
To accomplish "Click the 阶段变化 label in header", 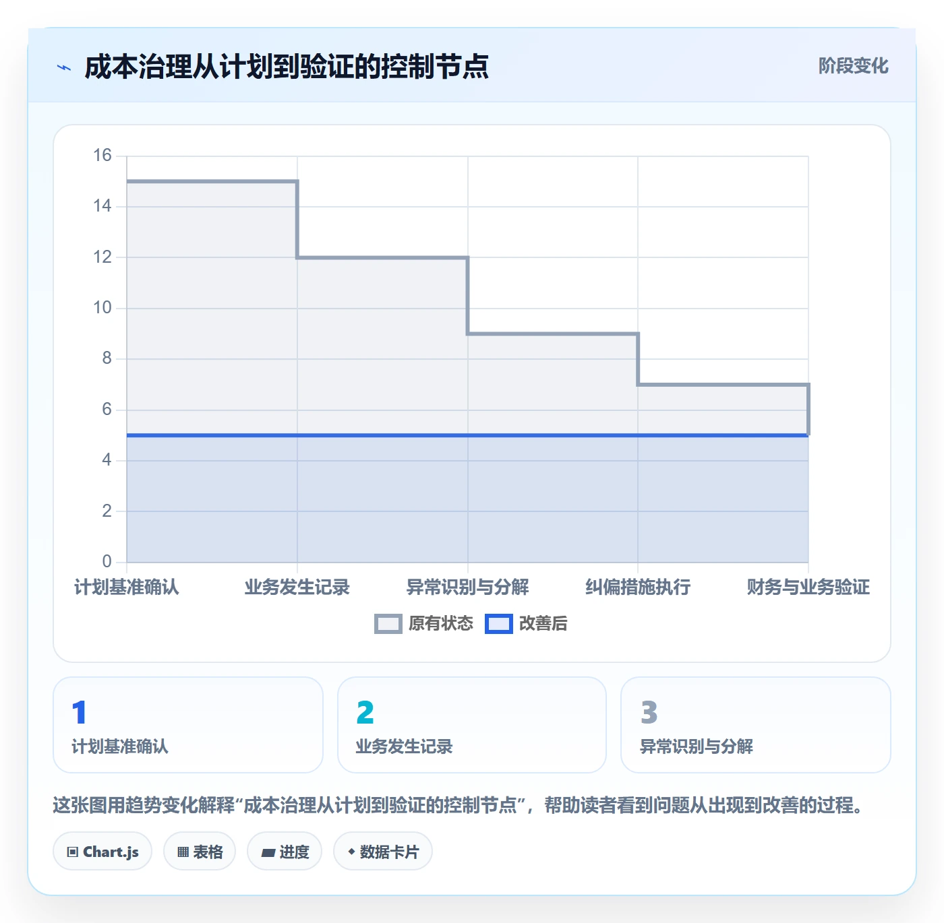I will click(853, 66).
